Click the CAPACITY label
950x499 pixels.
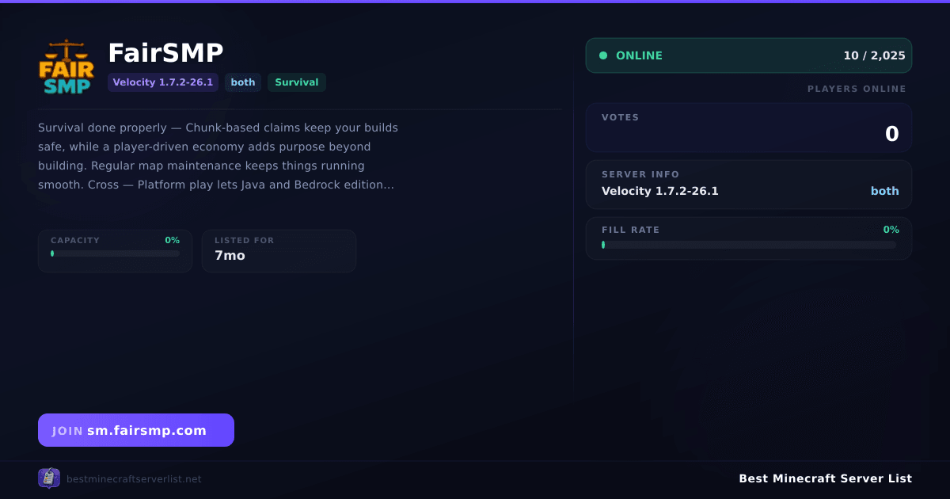[x=75, y=240]
